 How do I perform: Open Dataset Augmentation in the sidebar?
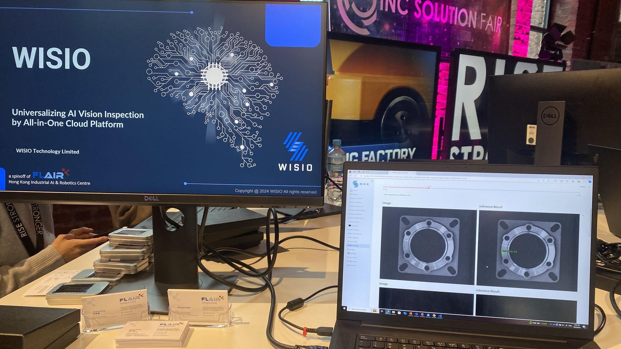pos(357,210)
